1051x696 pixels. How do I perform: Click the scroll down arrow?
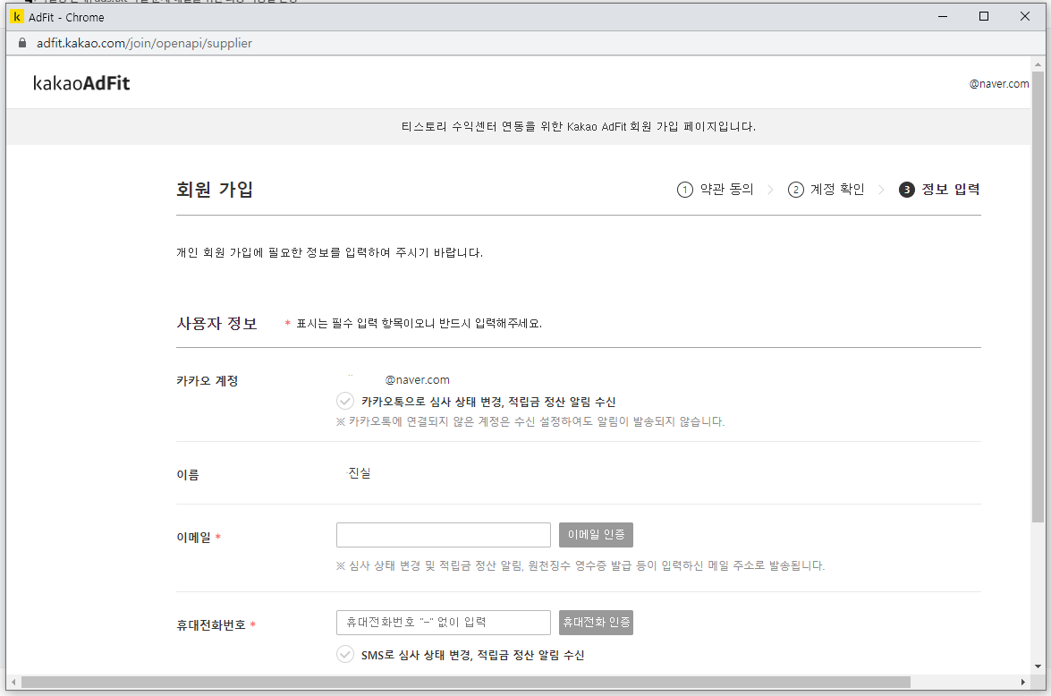point(1038,666)
